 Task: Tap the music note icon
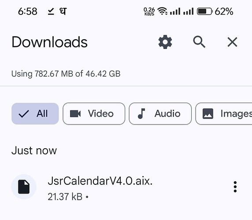(x=141, y=114)
